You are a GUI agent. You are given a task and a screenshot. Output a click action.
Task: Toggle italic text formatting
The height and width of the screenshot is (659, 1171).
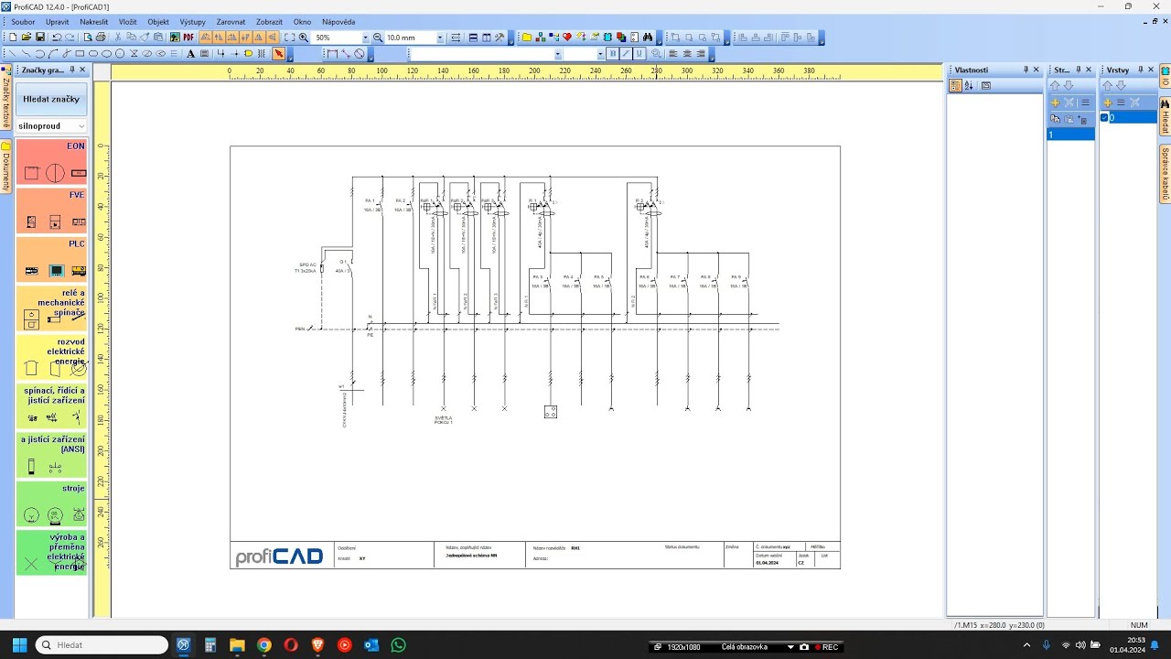626,53
